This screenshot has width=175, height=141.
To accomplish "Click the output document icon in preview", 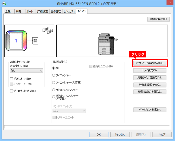I will click(35, 41).
